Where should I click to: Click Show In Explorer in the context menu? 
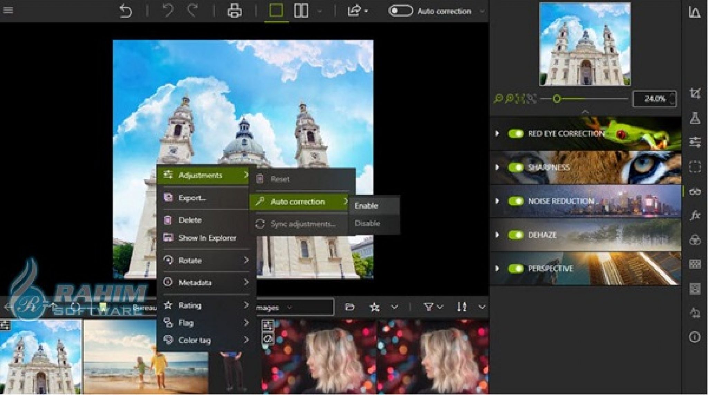[x=207, y=238]
